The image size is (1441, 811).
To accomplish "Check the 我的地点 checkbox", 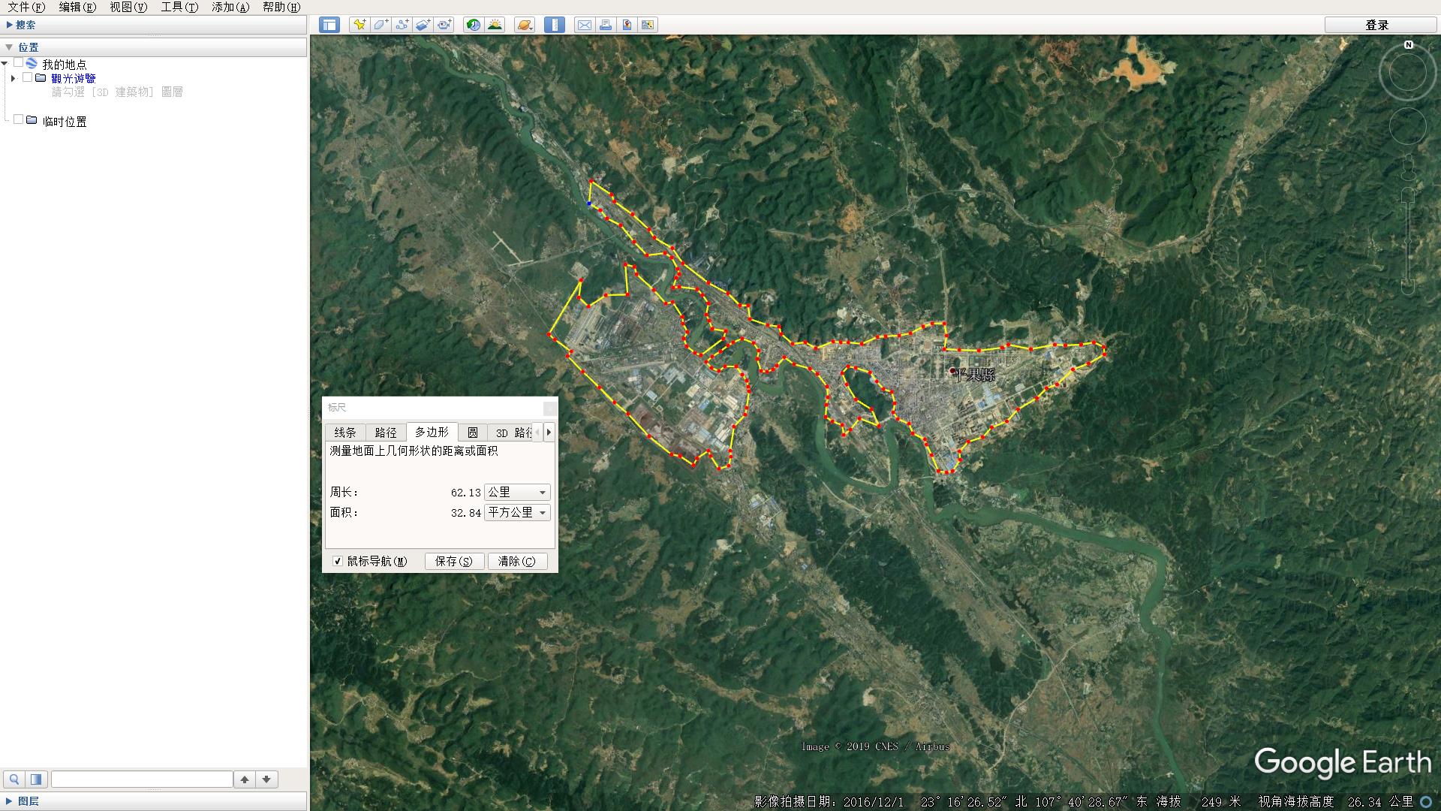I will tap(19, 63).
